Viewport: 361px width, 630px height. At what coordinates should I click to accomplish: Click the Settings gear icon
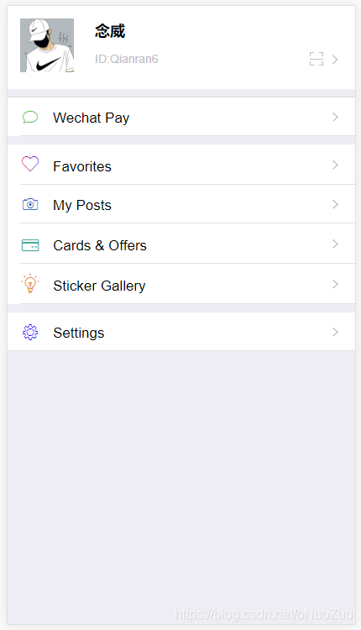point(30,333)
